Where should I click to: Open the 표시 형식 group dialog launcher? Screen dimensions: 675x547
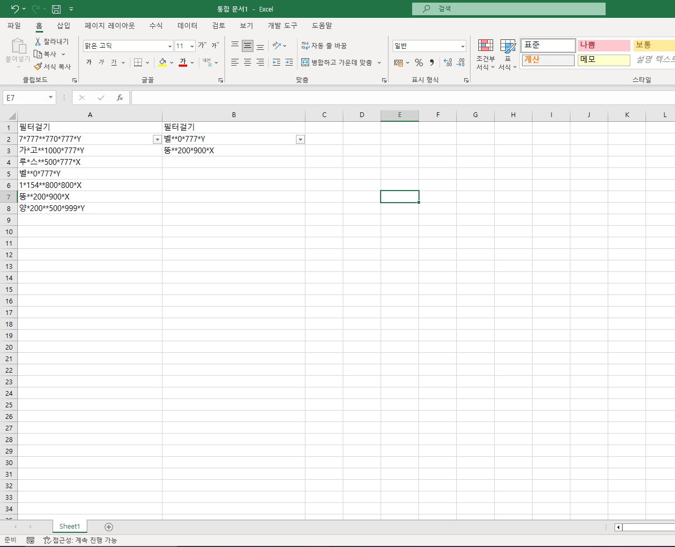point(466,80)
